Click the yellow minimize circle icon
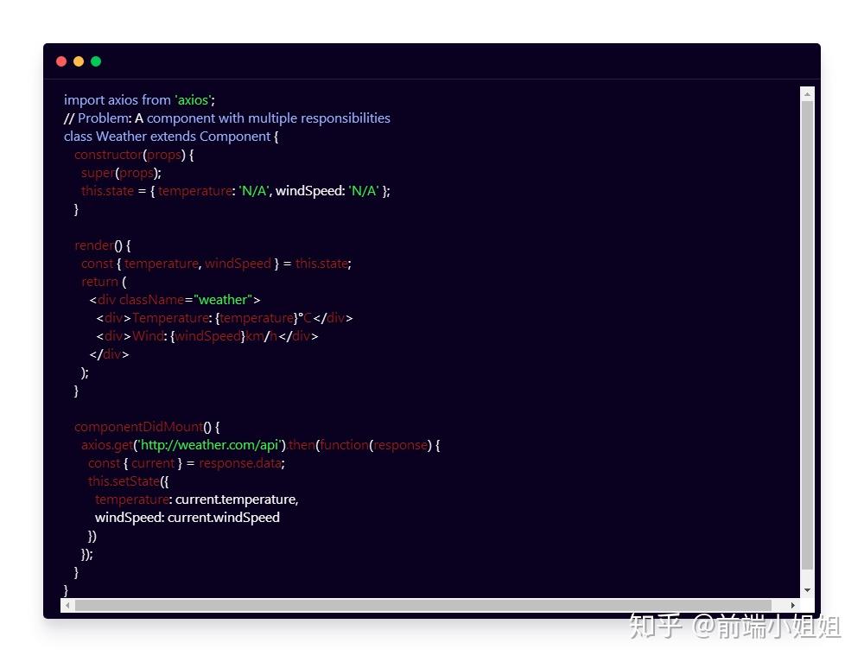This screenshot has width=864, height=662. tap(79, 61)
